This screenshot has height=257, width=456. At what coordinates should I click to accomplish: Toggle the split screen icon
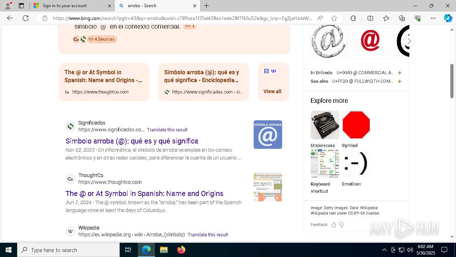pyautogui.click(x=370, y=18)
